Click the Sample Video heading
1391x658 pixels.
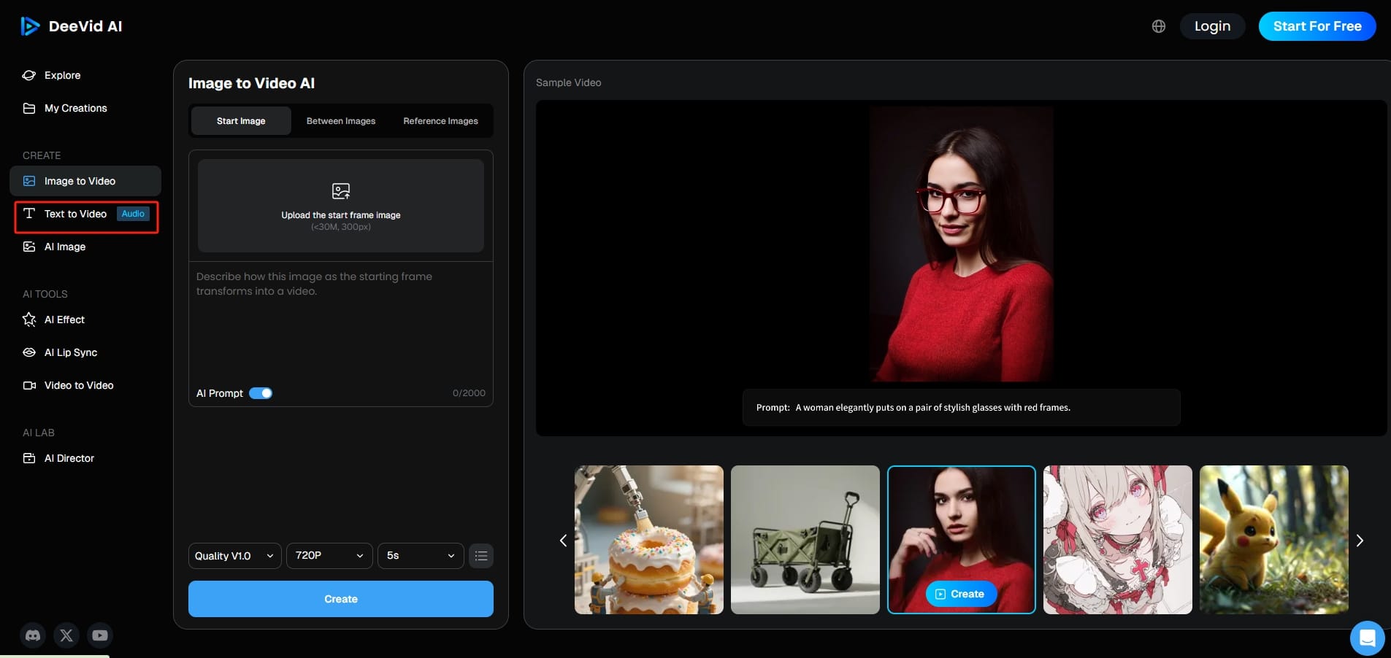click(x=569, y=82)
